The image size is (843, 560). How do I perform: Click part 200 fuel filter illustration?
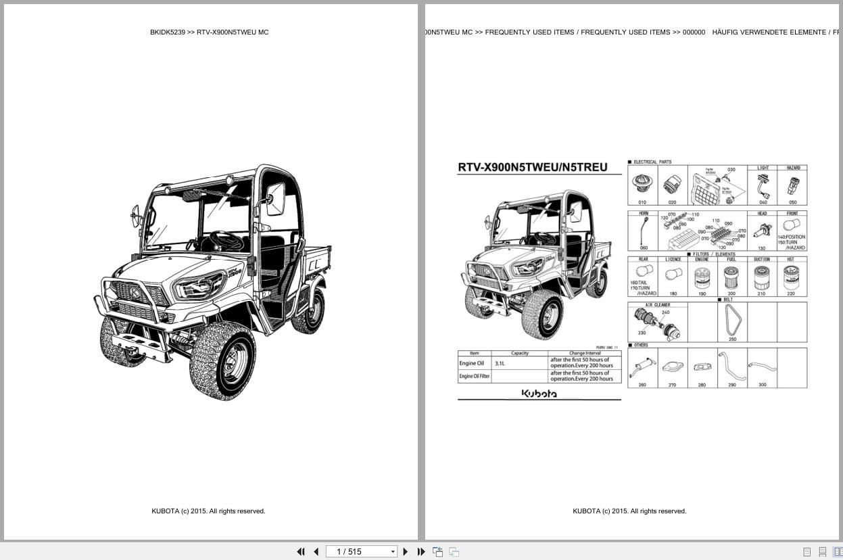click(731, 277)
